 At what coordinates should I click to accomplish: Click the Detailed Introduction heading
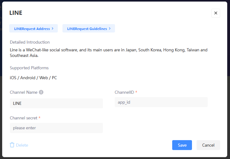click(30, 42)
